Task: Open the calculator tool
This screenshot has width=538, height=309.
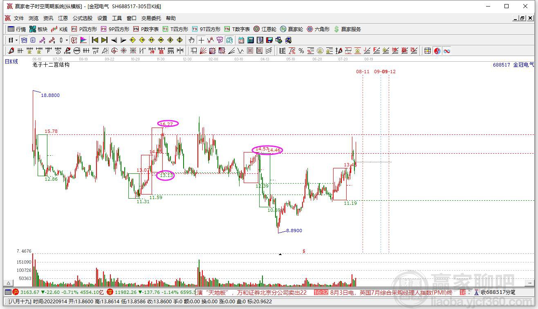Action: tap(251, 40)
